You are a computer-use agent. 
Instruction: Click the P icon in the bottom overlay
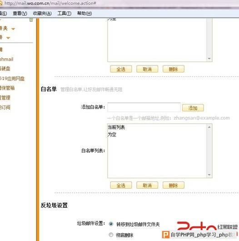[x=166, y=235]
